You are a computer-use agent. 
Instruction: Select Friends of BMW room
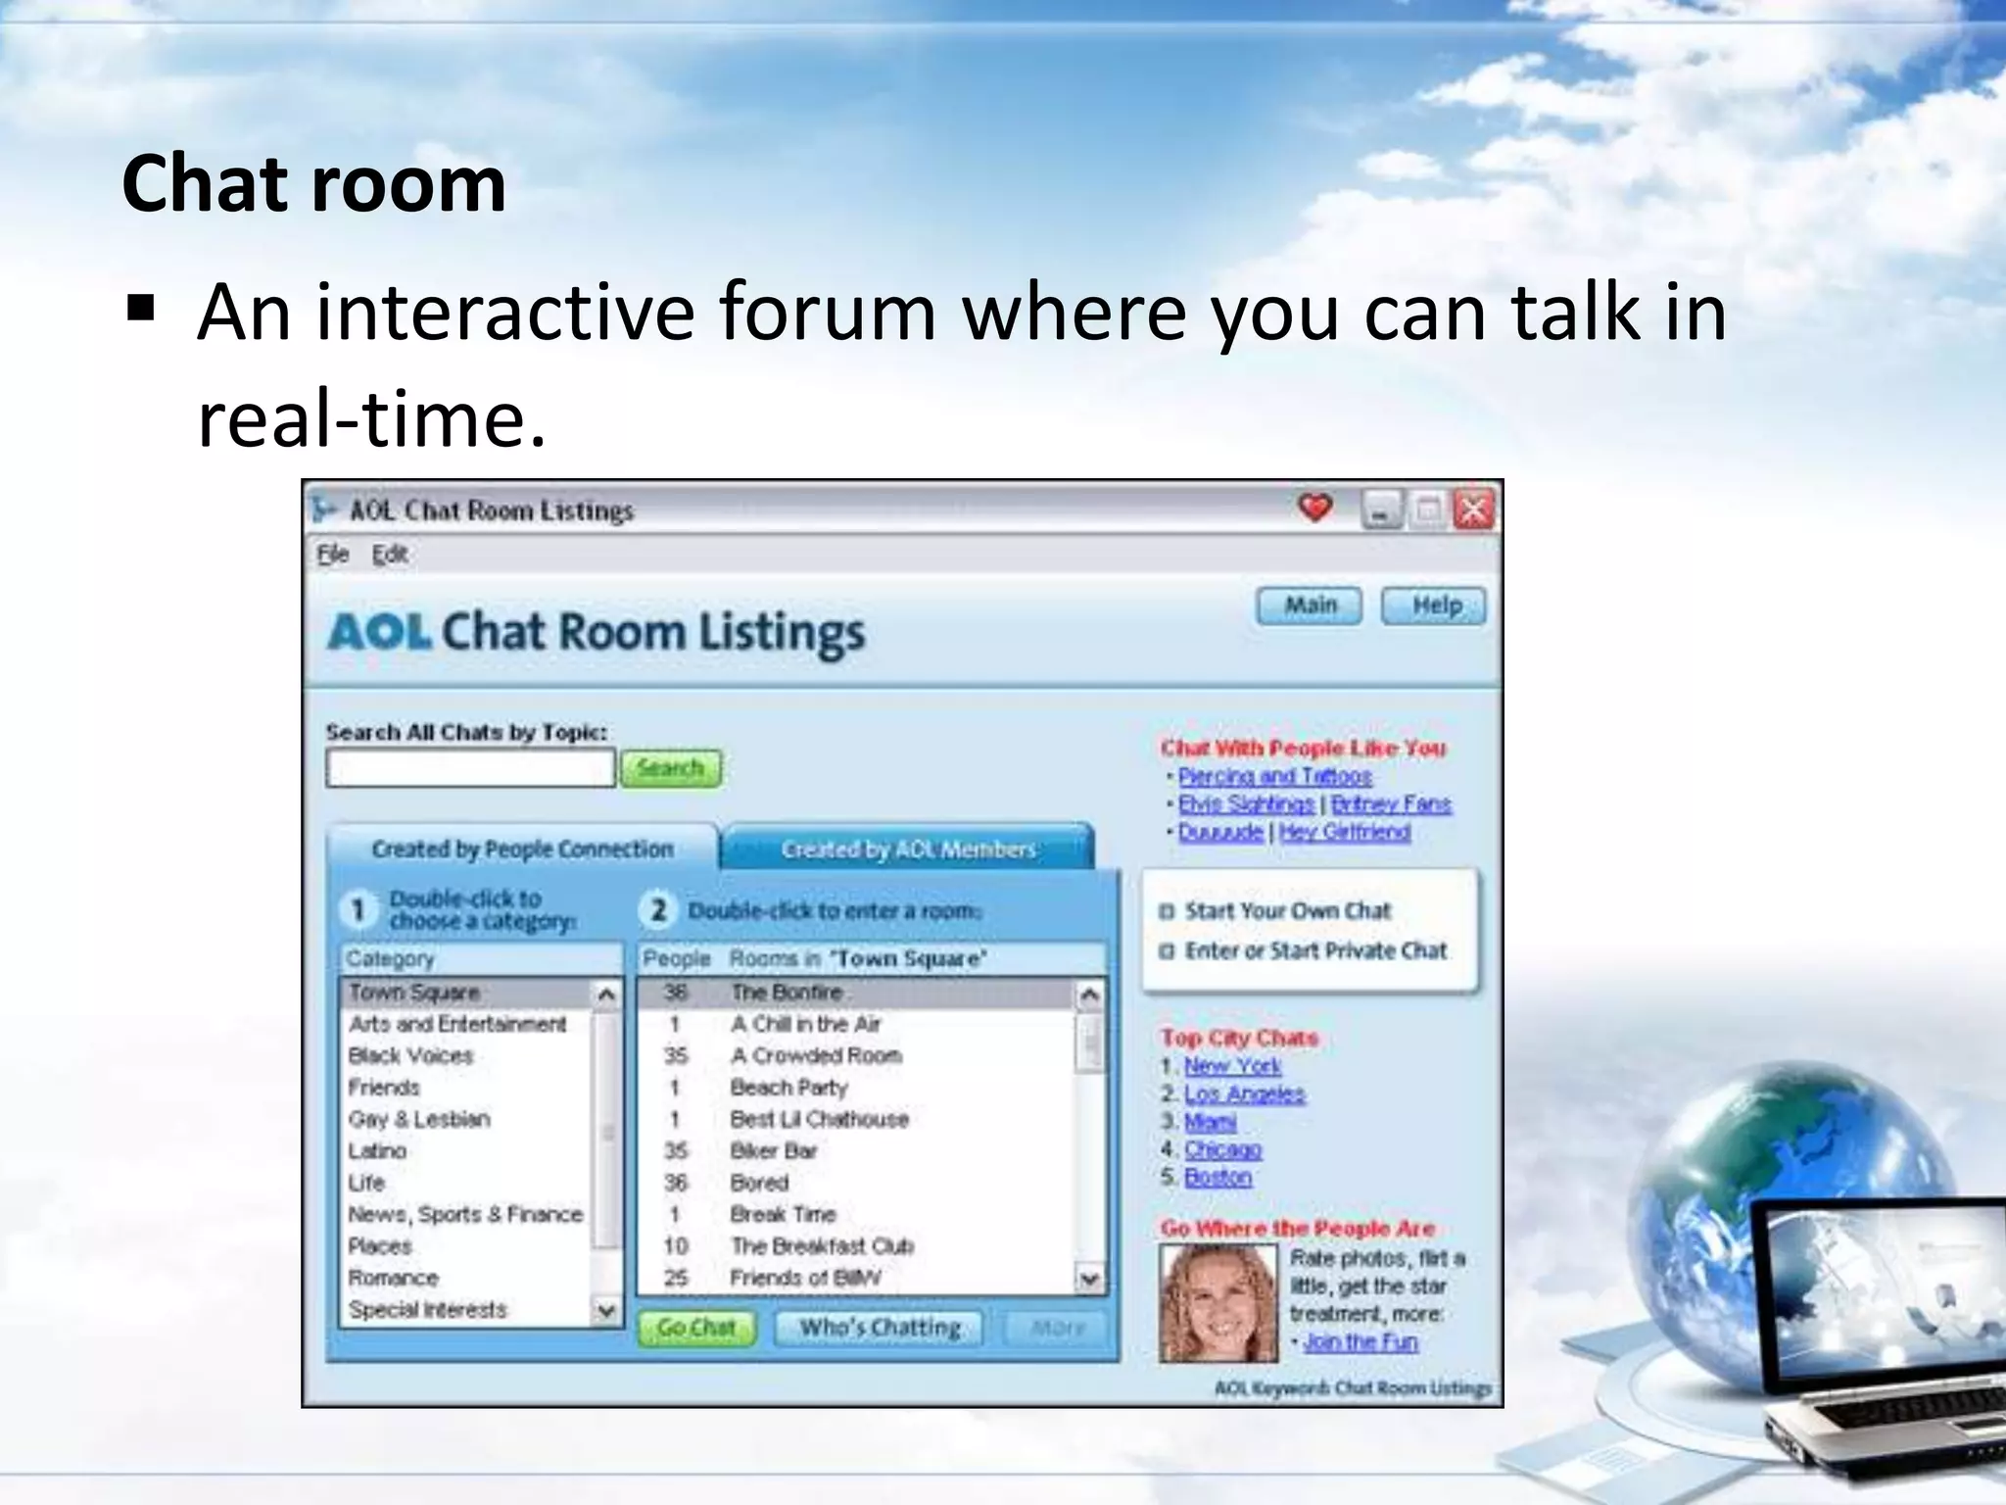pyautogui.click(x=857, y=1278)
